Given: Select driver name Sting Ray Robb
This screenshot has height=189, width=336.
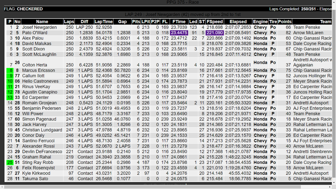Looking at the screenshot, I should click(37, 162).
